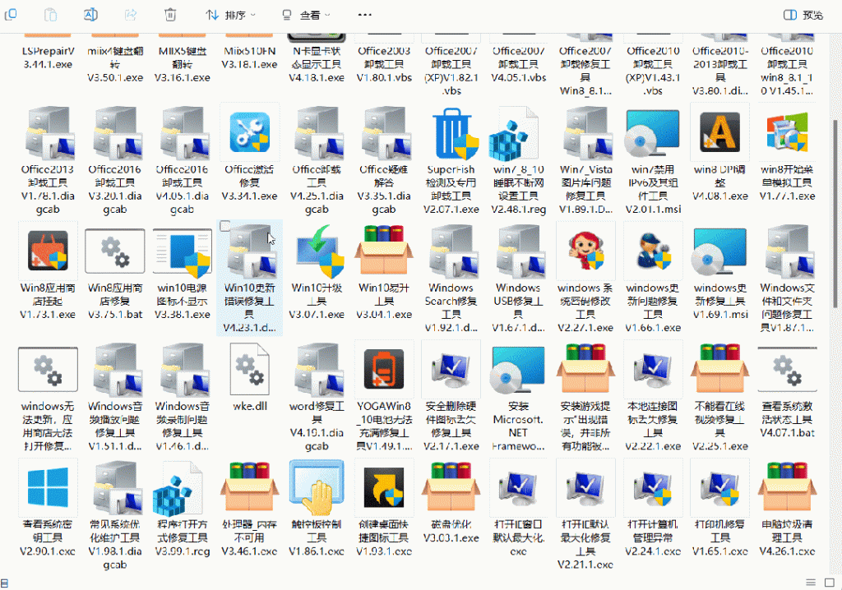Click the file name LSPrepairV3.44.1.exe

[x=48, y=58]
